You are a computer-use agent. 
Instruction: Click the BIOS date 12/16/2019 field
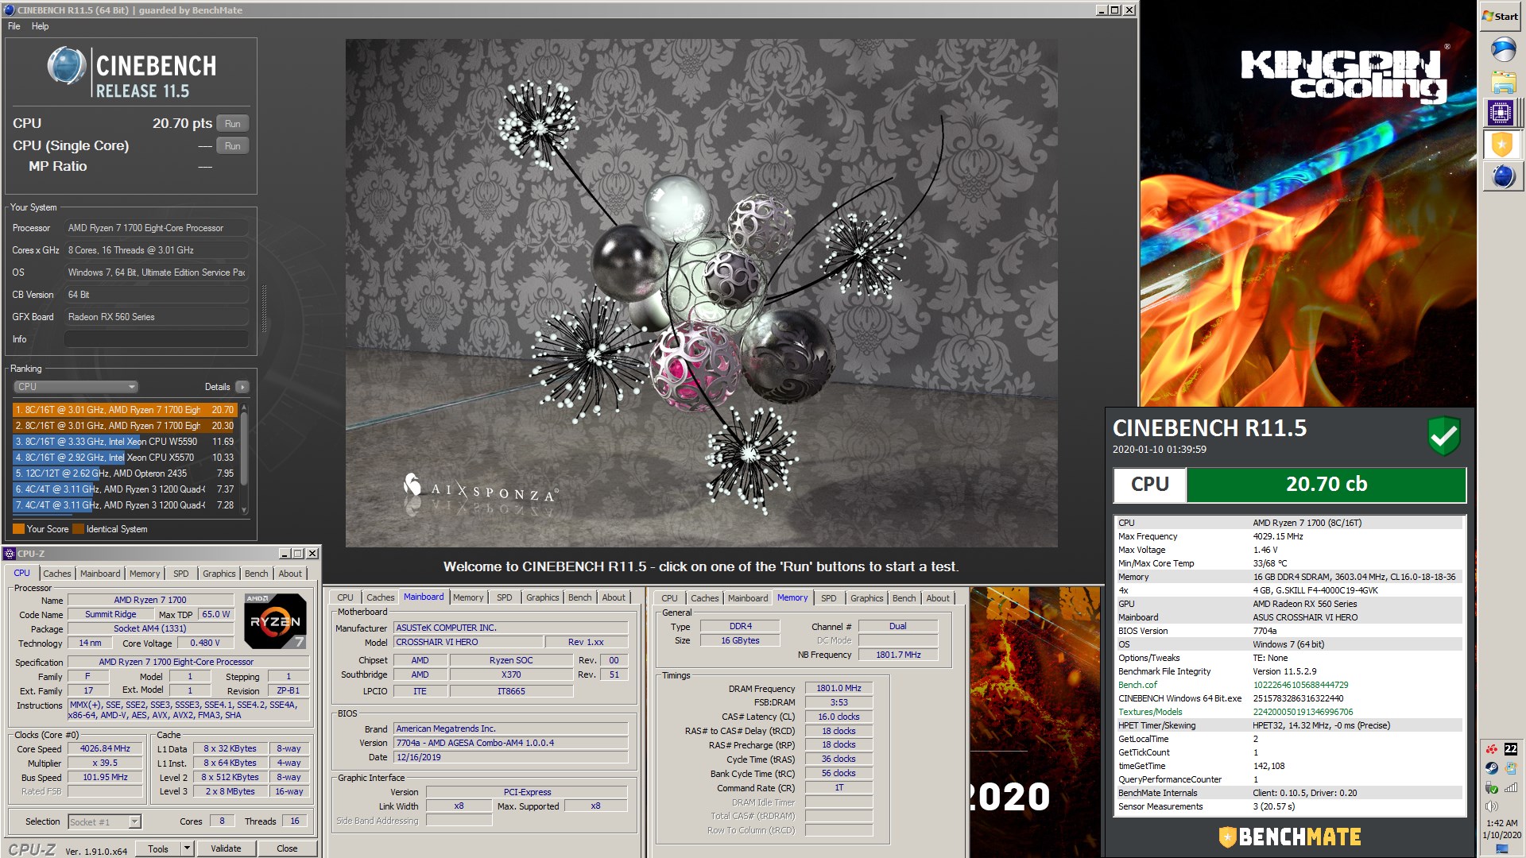[x=510, y=758]
